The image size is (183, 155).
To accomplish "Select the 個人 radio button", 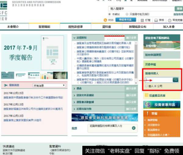I will pyautogui.click(x=146, y=86).
